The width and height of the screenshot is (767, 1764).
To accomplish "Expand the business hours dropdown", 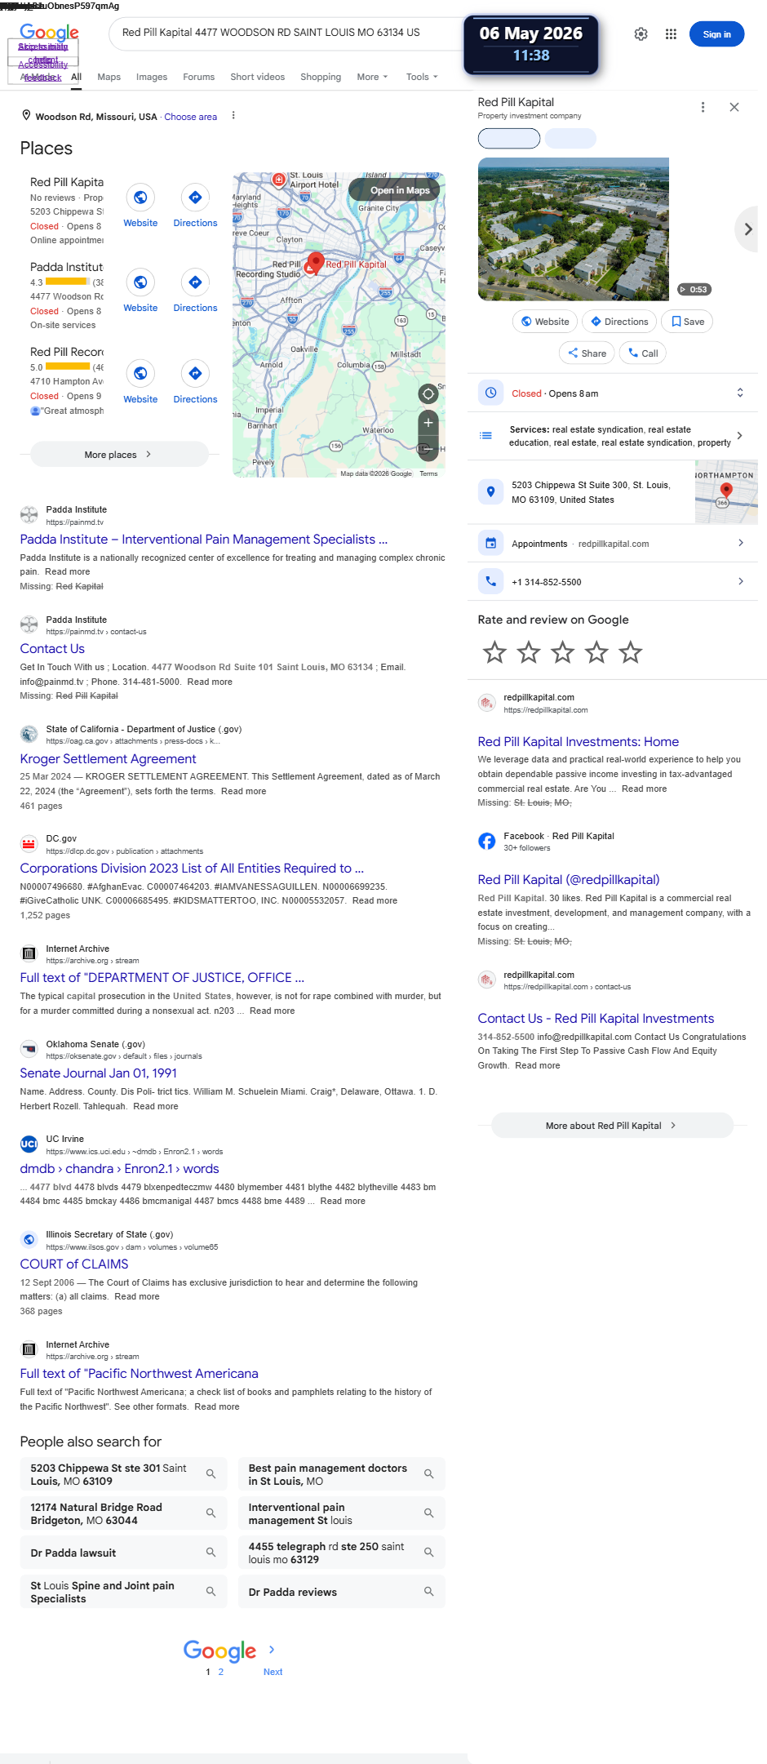I will pyautogui.click(x=740, y=393).
